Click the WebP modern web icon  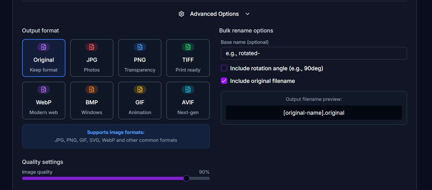point(43,89)
